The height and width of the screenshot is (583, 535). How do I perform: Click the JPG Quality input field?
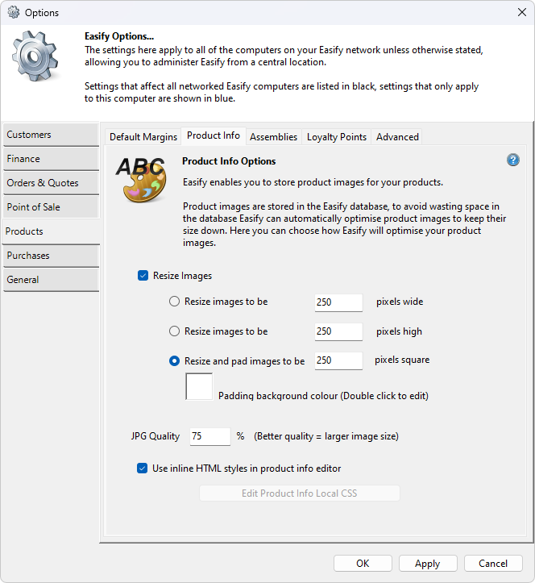(x=209, y=436)
